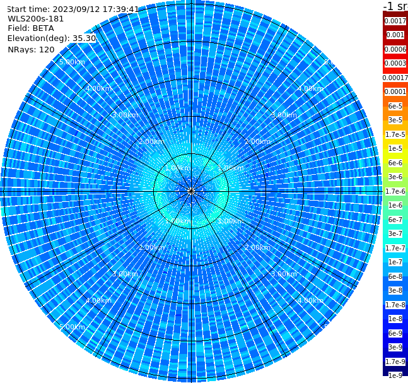Click the 3e-8 colorbar value
408x383 pixels.
[395, 290]
